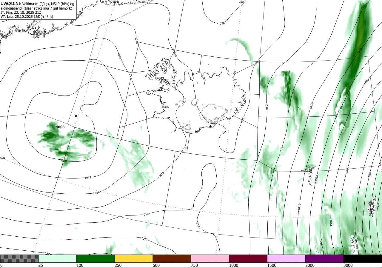
Task: Click the legend value "250"
Action: [x=118, y=265]
